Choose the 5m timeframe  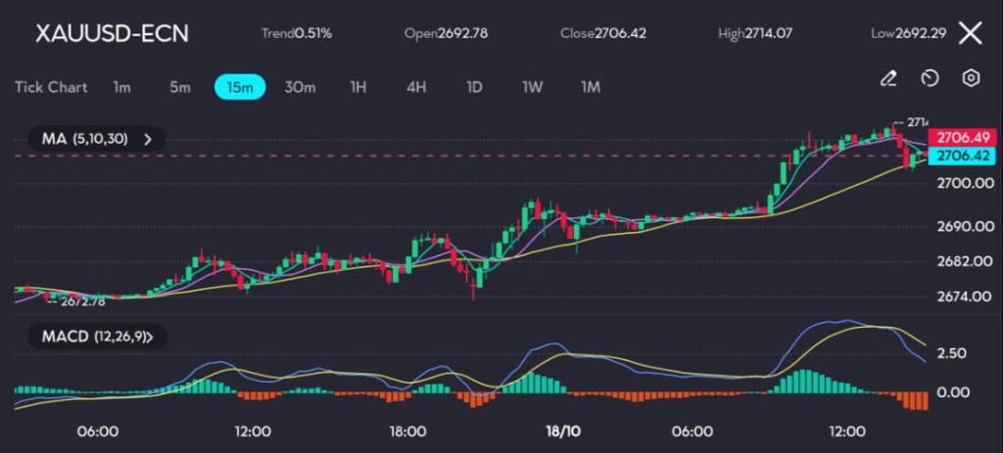[x=179, y=87]
